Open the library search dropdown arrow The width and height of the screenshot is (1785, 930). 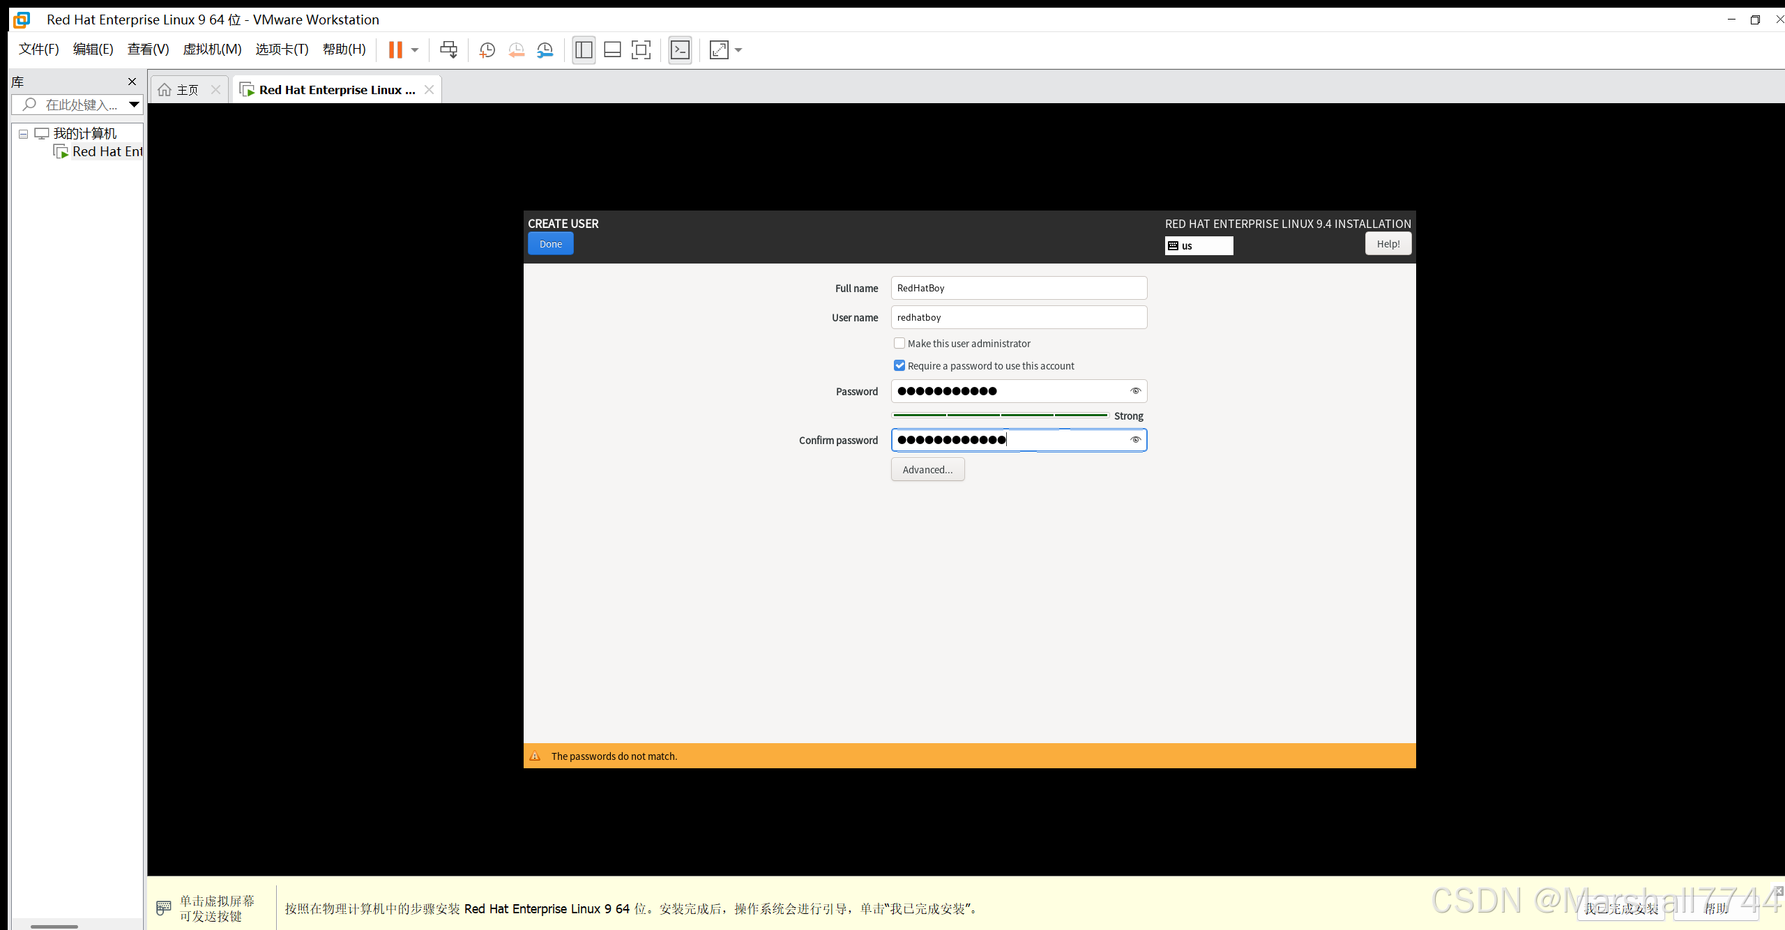tap(134, 105)
